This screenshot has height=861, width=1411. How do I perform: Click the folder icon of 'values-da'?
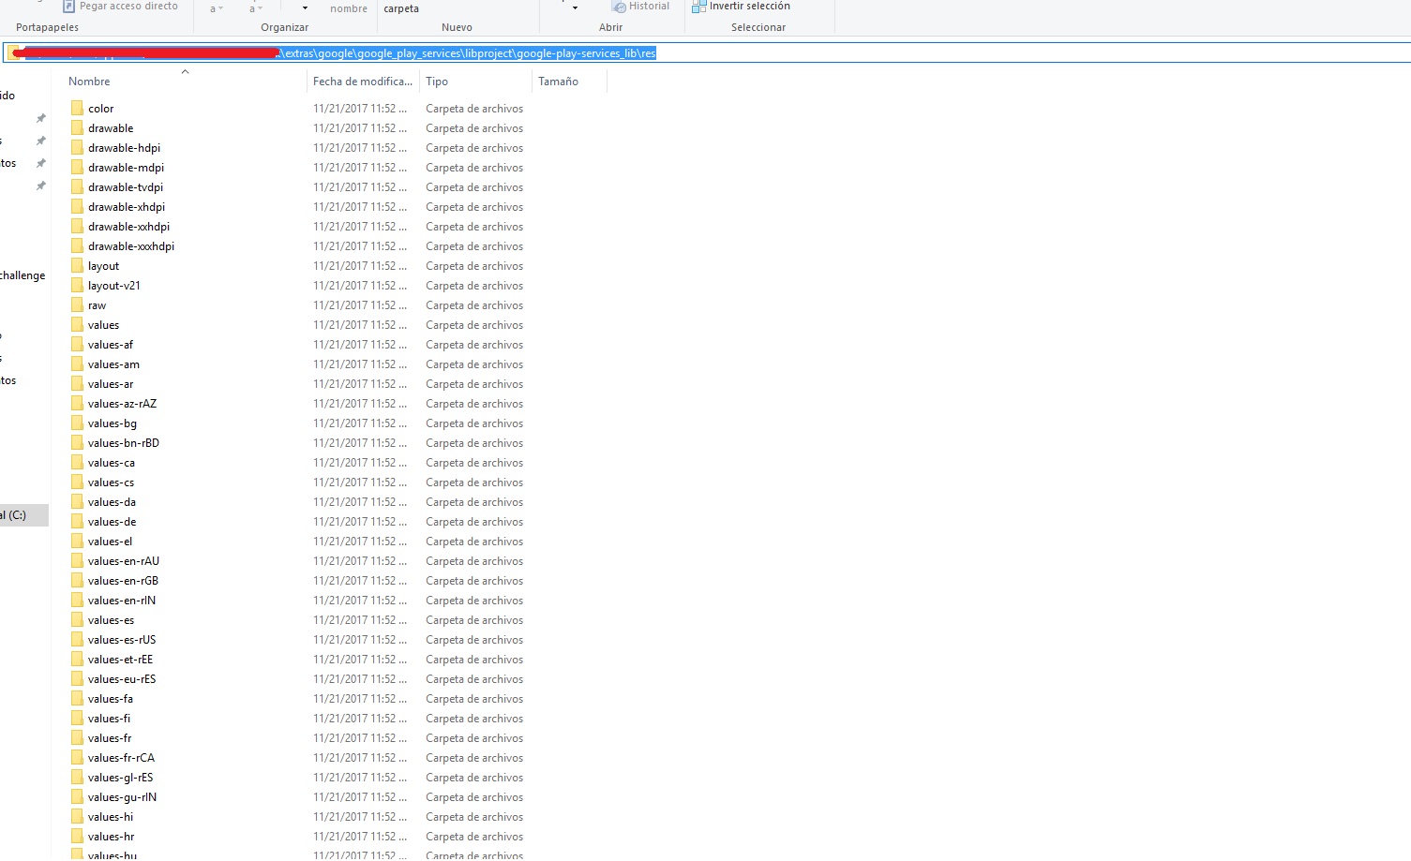click(x=78, y=502)
